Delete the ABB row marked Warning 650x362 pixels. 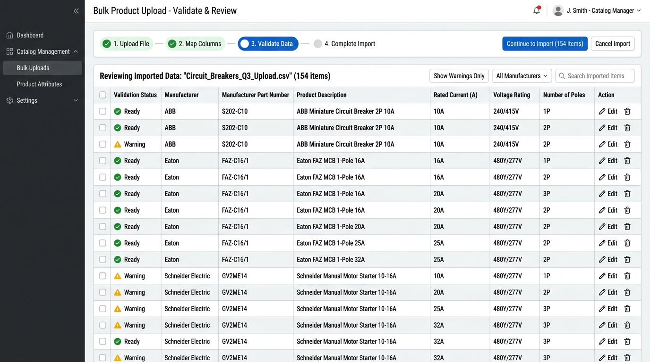pos(627,144)
